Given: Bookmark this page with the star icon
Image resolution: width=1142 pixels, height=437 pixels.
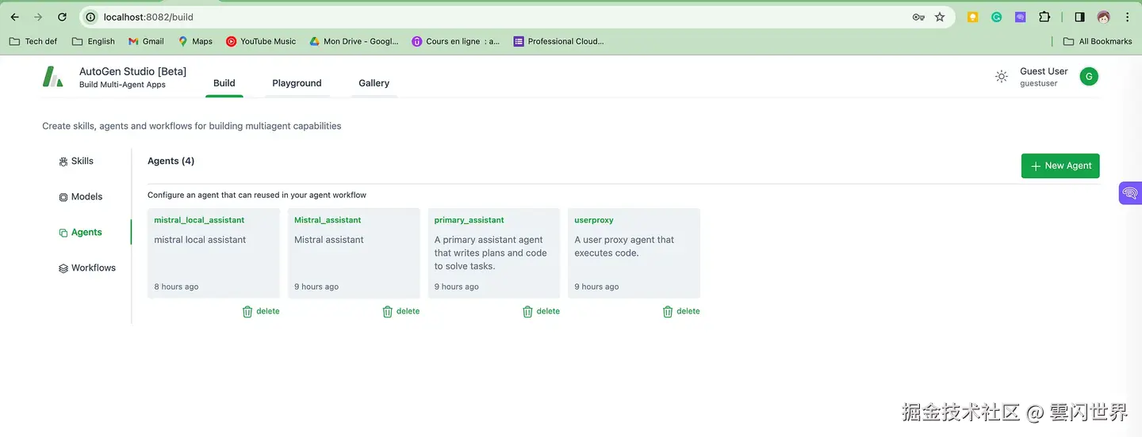Looking at the screenshot, I should tap(940, 17).
